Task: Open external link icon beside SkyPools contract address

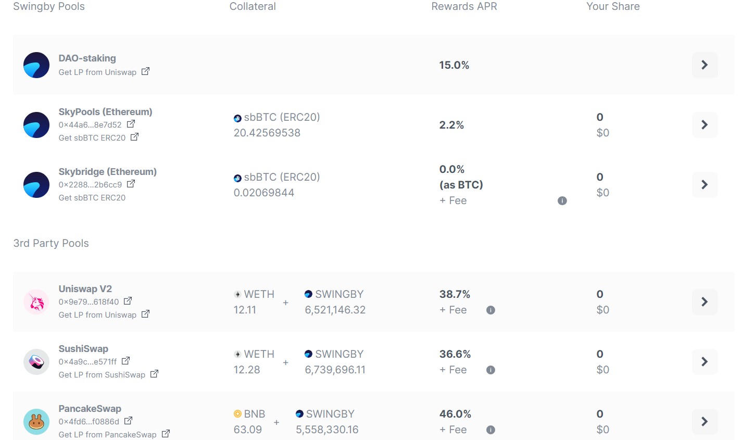Action: pos(131,124)
